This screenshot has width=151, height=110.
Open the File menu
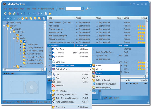point(6,9)
